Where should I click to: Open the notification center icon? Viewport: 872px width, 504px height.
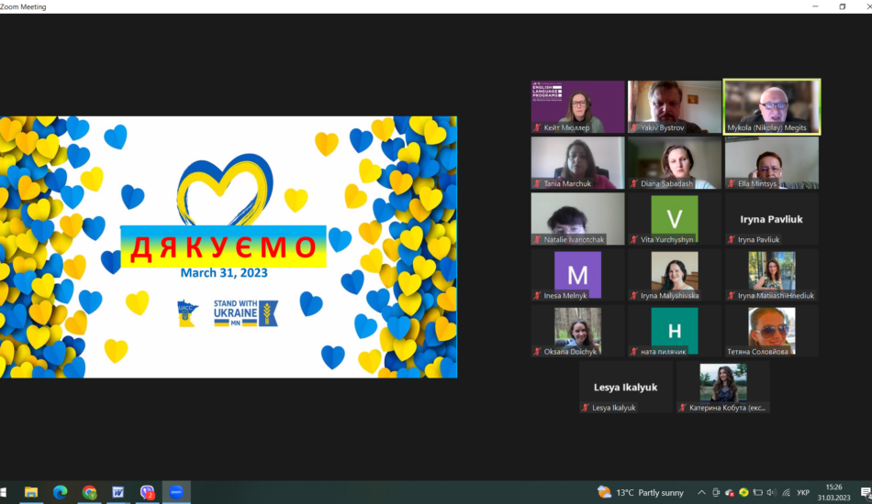tap(865, 492)
